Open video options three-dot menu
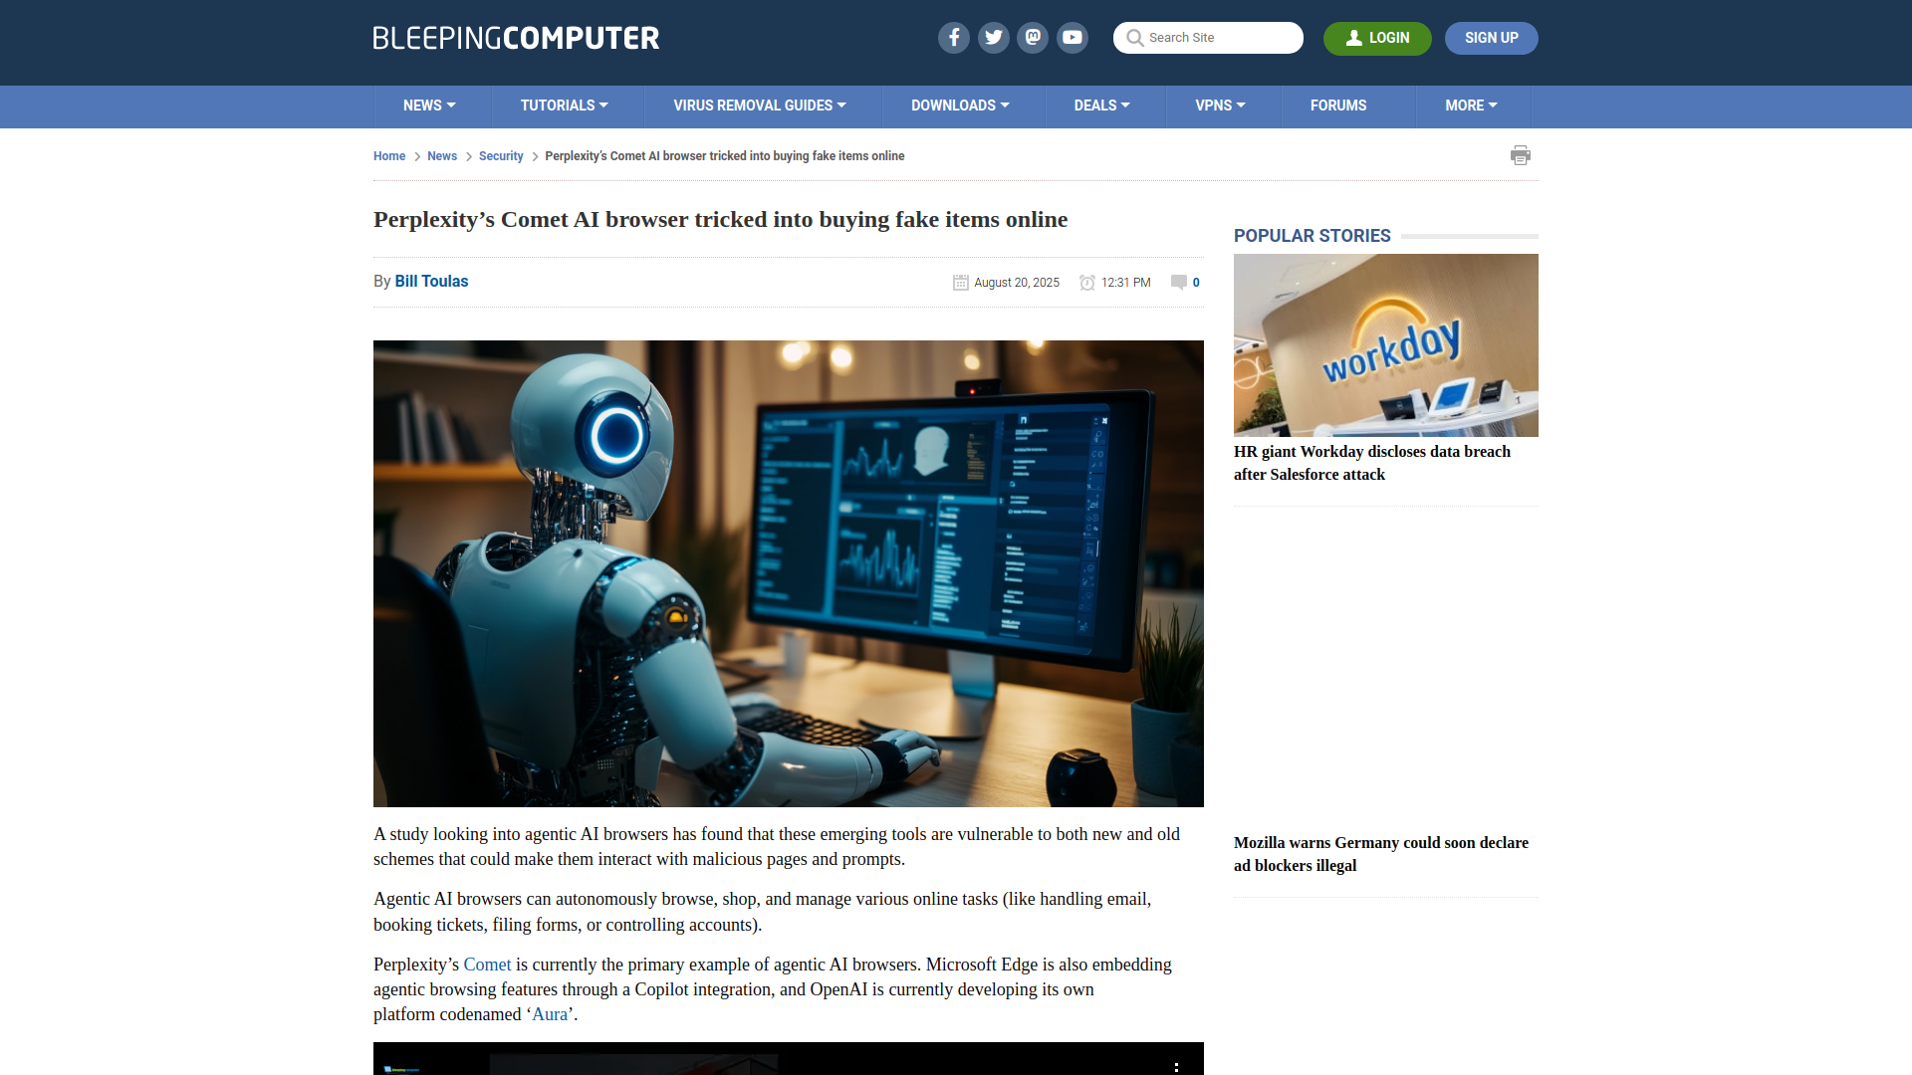 (x=1176, y=1066)
